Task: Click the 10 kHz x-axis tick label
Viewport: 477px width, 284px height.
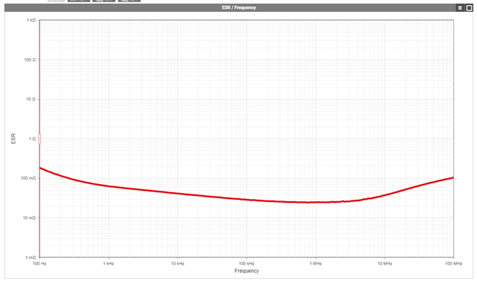Action: click(177, 263)
